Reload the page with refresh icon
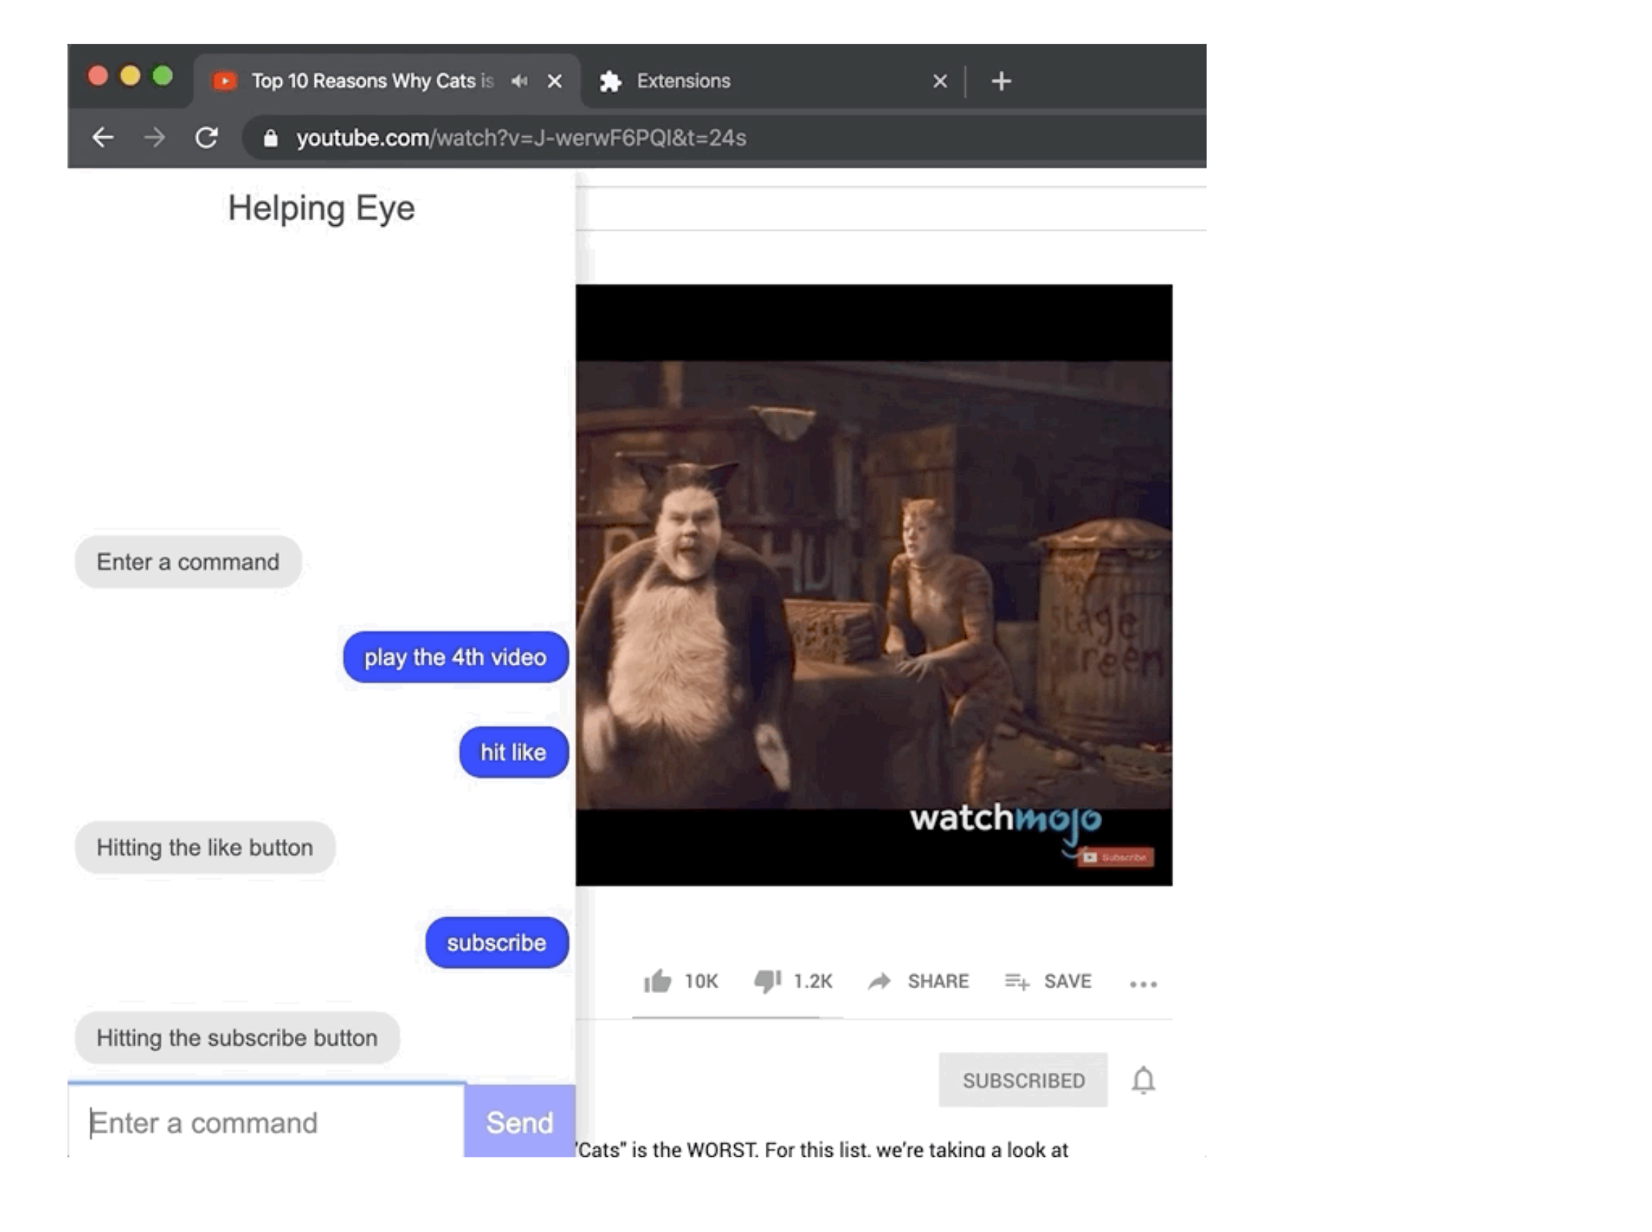The width and height of the screenshot is (1652, 1232). coord(206,137)
